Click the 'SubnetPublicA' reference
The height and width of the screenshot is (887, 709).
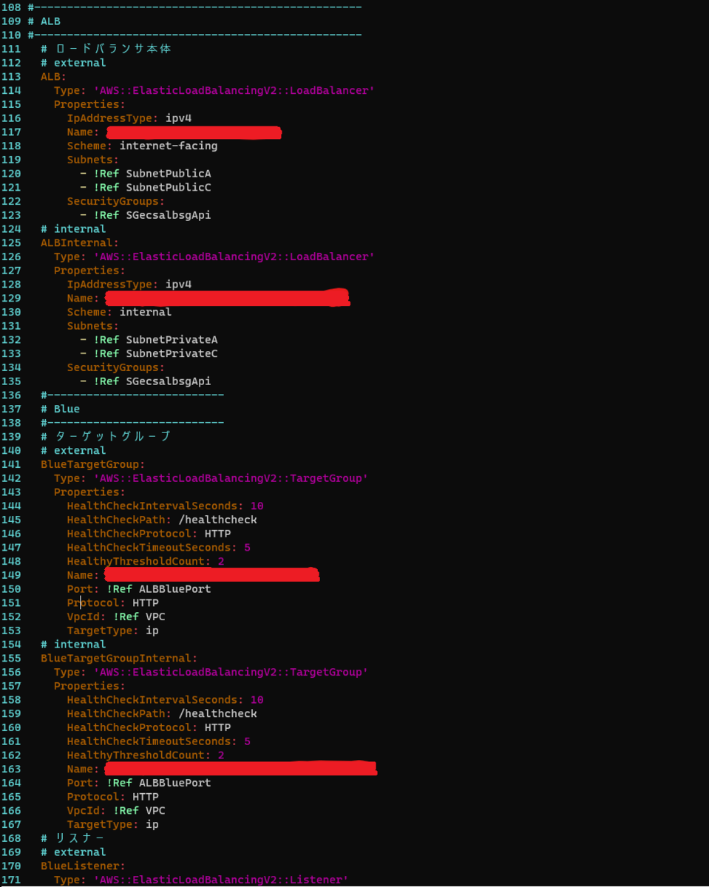click(x=169, y=174)
